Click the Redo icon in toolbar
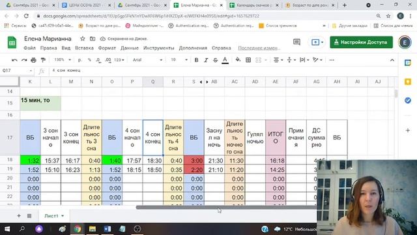Image resolution: width=417 pixels, height=235 pixels. click(24, 60)
